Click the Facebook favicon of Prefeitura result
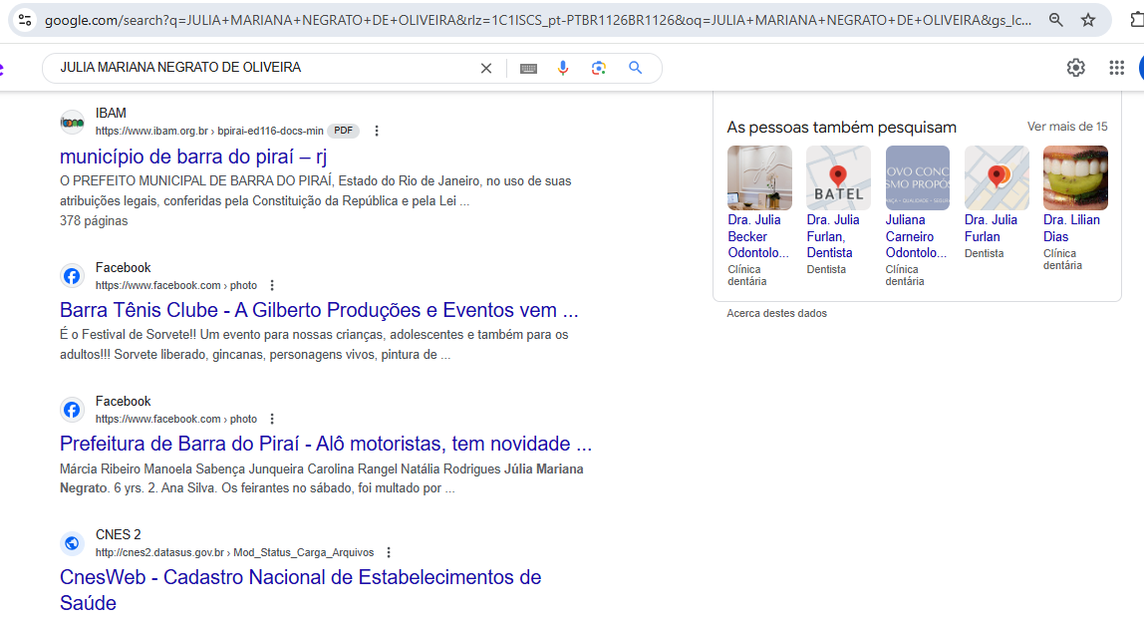 [72, 410]
